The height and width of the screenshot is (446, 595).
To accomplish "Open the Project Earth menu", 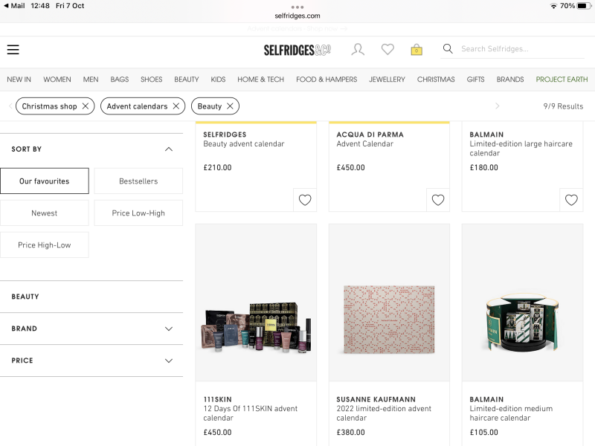I will 562,80.
